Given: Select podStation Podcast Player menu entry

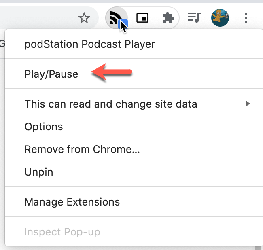Looking at the screenshot, I should (134, 44).
